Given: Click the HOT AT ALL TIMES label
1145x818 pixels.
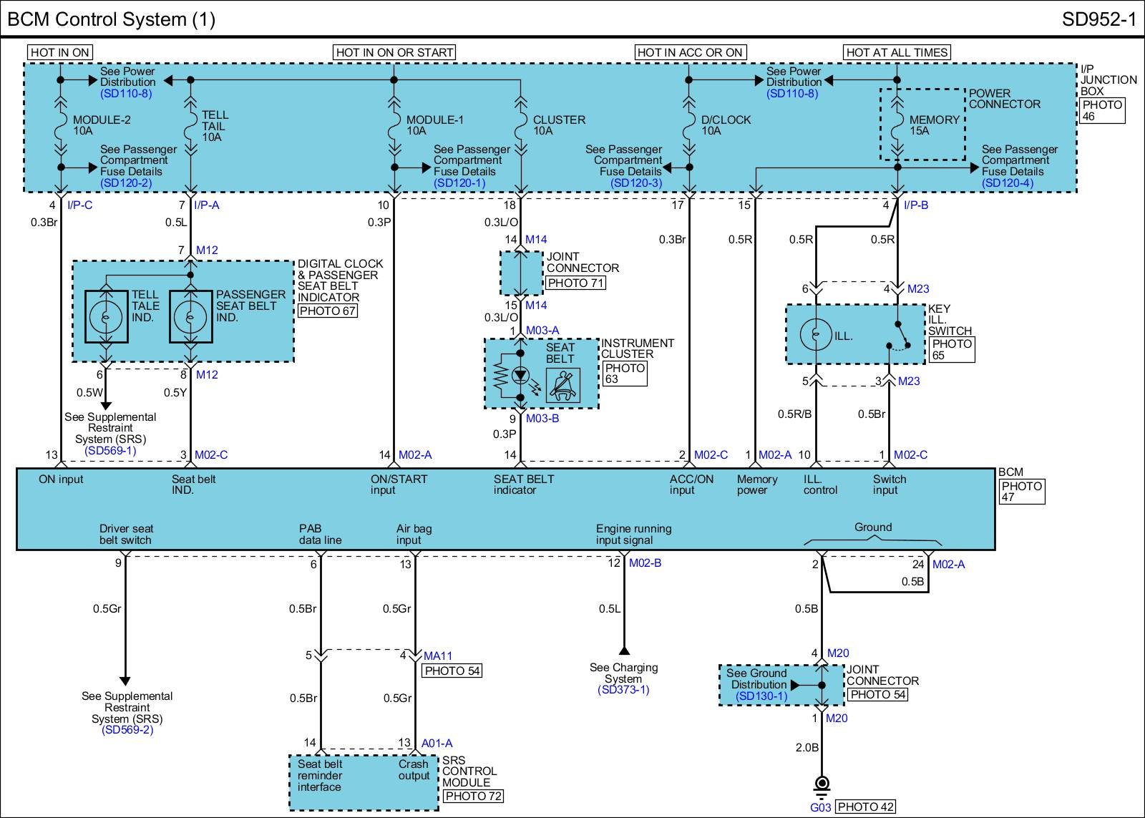Looking at the screenshot, I should click(x=897, y=52).
